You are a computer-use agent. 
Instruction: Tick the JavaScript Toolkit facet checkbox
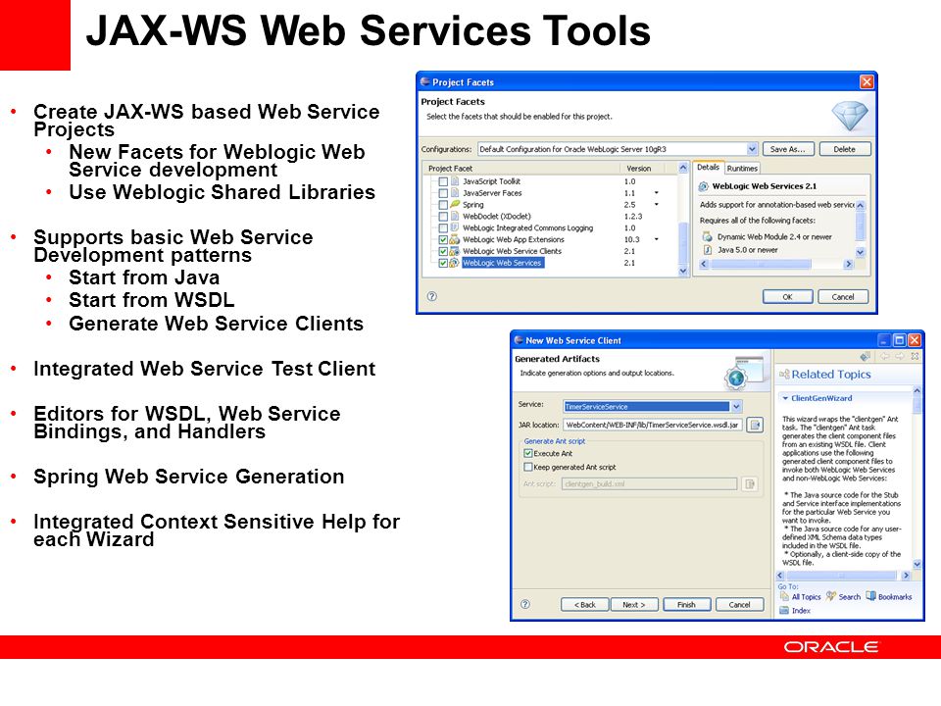tap(443, 181)
